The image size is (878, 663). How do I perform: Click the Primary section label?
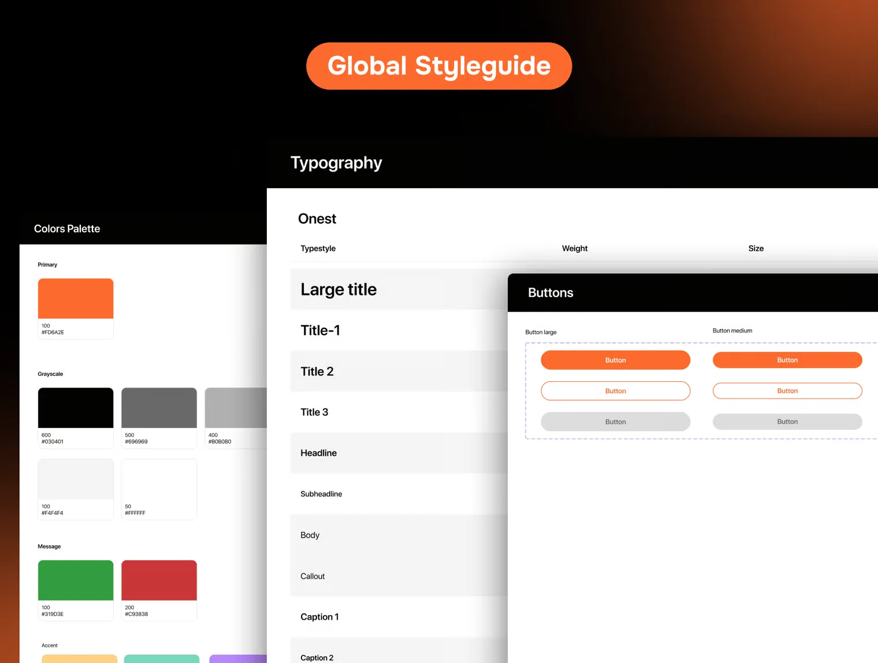(47, 265)
